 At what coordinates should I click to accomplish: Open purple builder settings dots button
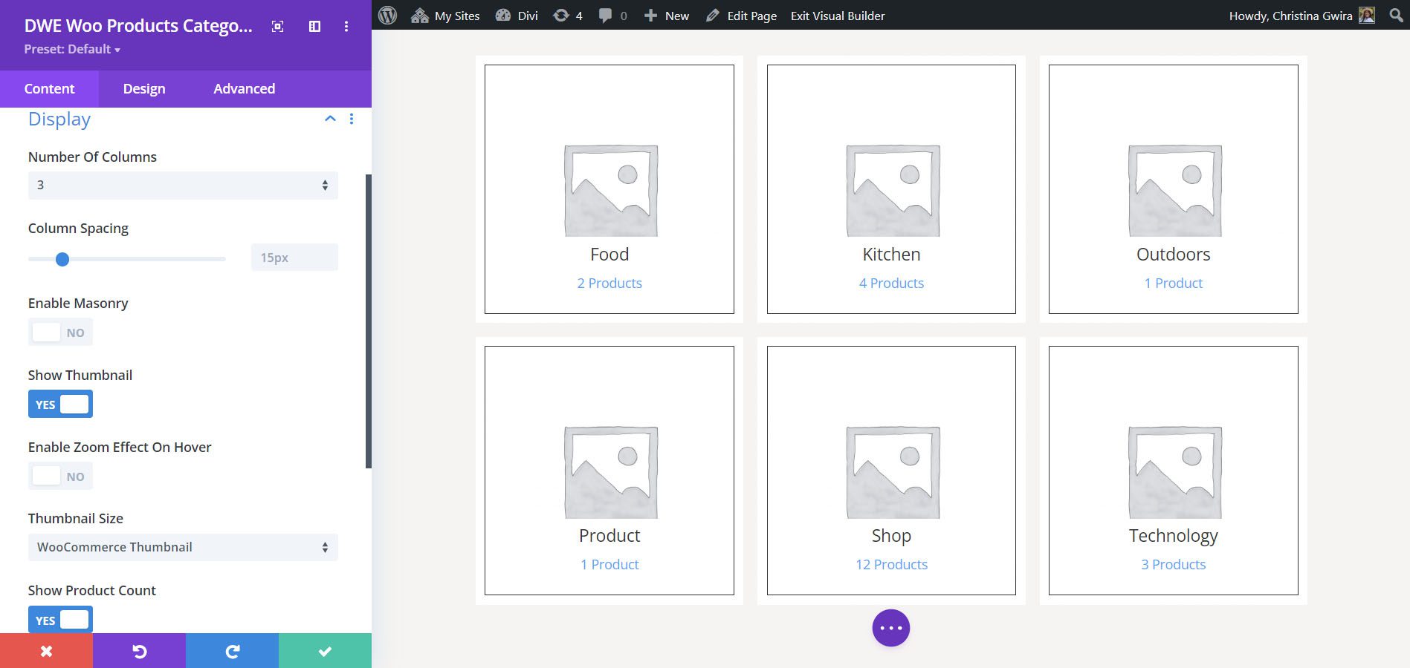pos(890,628)
